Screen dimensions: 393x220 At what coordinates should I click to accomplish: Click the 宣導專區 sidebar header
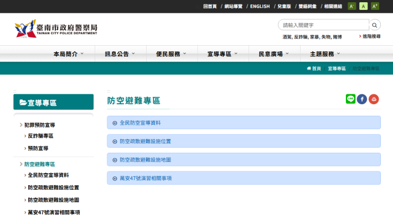point(53,102)
